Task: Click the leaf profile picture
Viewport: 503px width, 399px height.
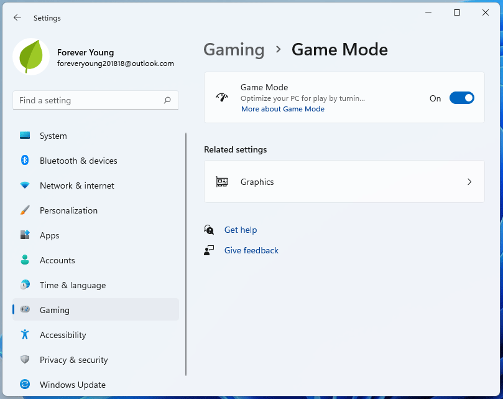Action: click(x=31, y=57)
